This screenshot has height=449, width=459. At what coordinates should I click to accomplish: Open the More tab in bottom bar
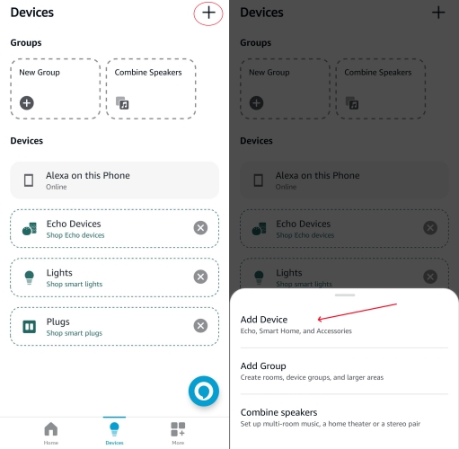178,433
